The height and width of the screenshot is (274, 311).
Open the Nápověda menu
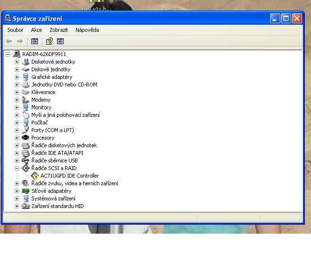pos(87,30)
